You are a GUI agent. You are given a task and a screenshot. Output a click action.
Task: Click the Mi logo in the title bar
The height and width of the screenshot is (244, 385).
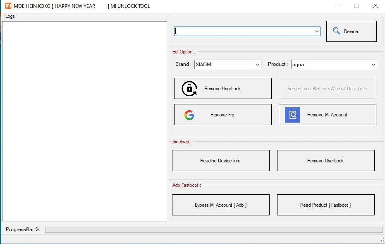coord(8,6)
